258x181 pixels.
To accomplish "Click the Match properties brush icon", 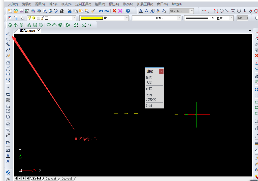I will [93, 11].
